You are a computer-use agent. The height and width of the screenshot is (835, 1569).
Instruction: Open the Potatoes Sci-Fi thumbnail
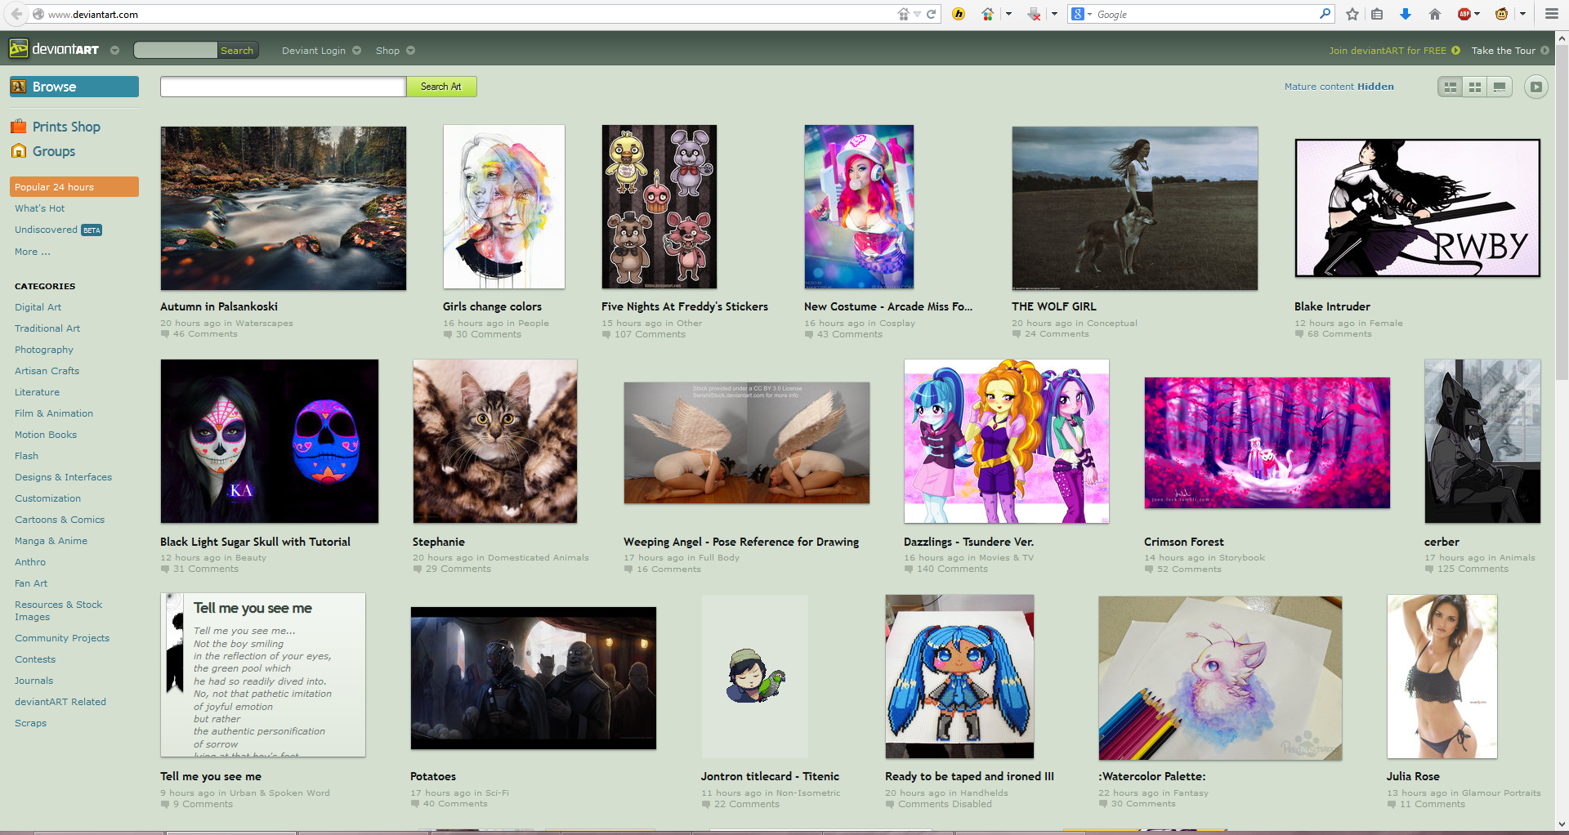click(x=534, y=678)
